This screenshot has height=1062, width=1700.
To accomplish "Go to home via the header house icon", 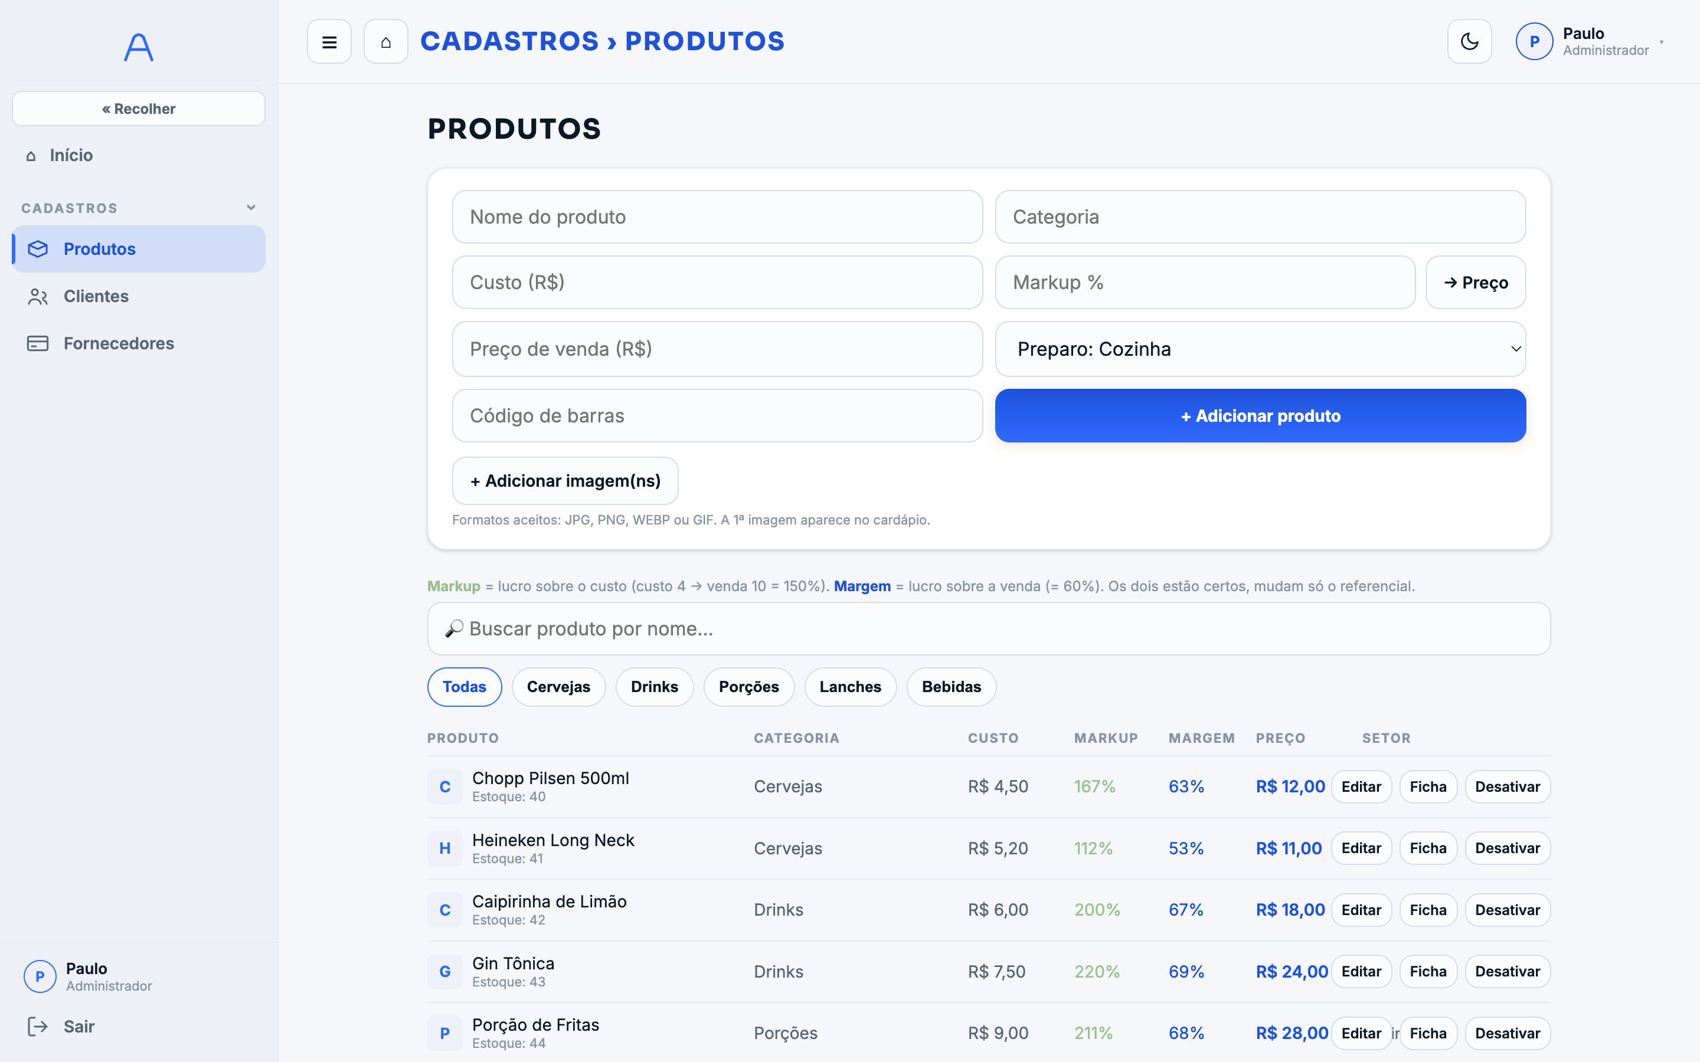I will (x=385, y=41).
